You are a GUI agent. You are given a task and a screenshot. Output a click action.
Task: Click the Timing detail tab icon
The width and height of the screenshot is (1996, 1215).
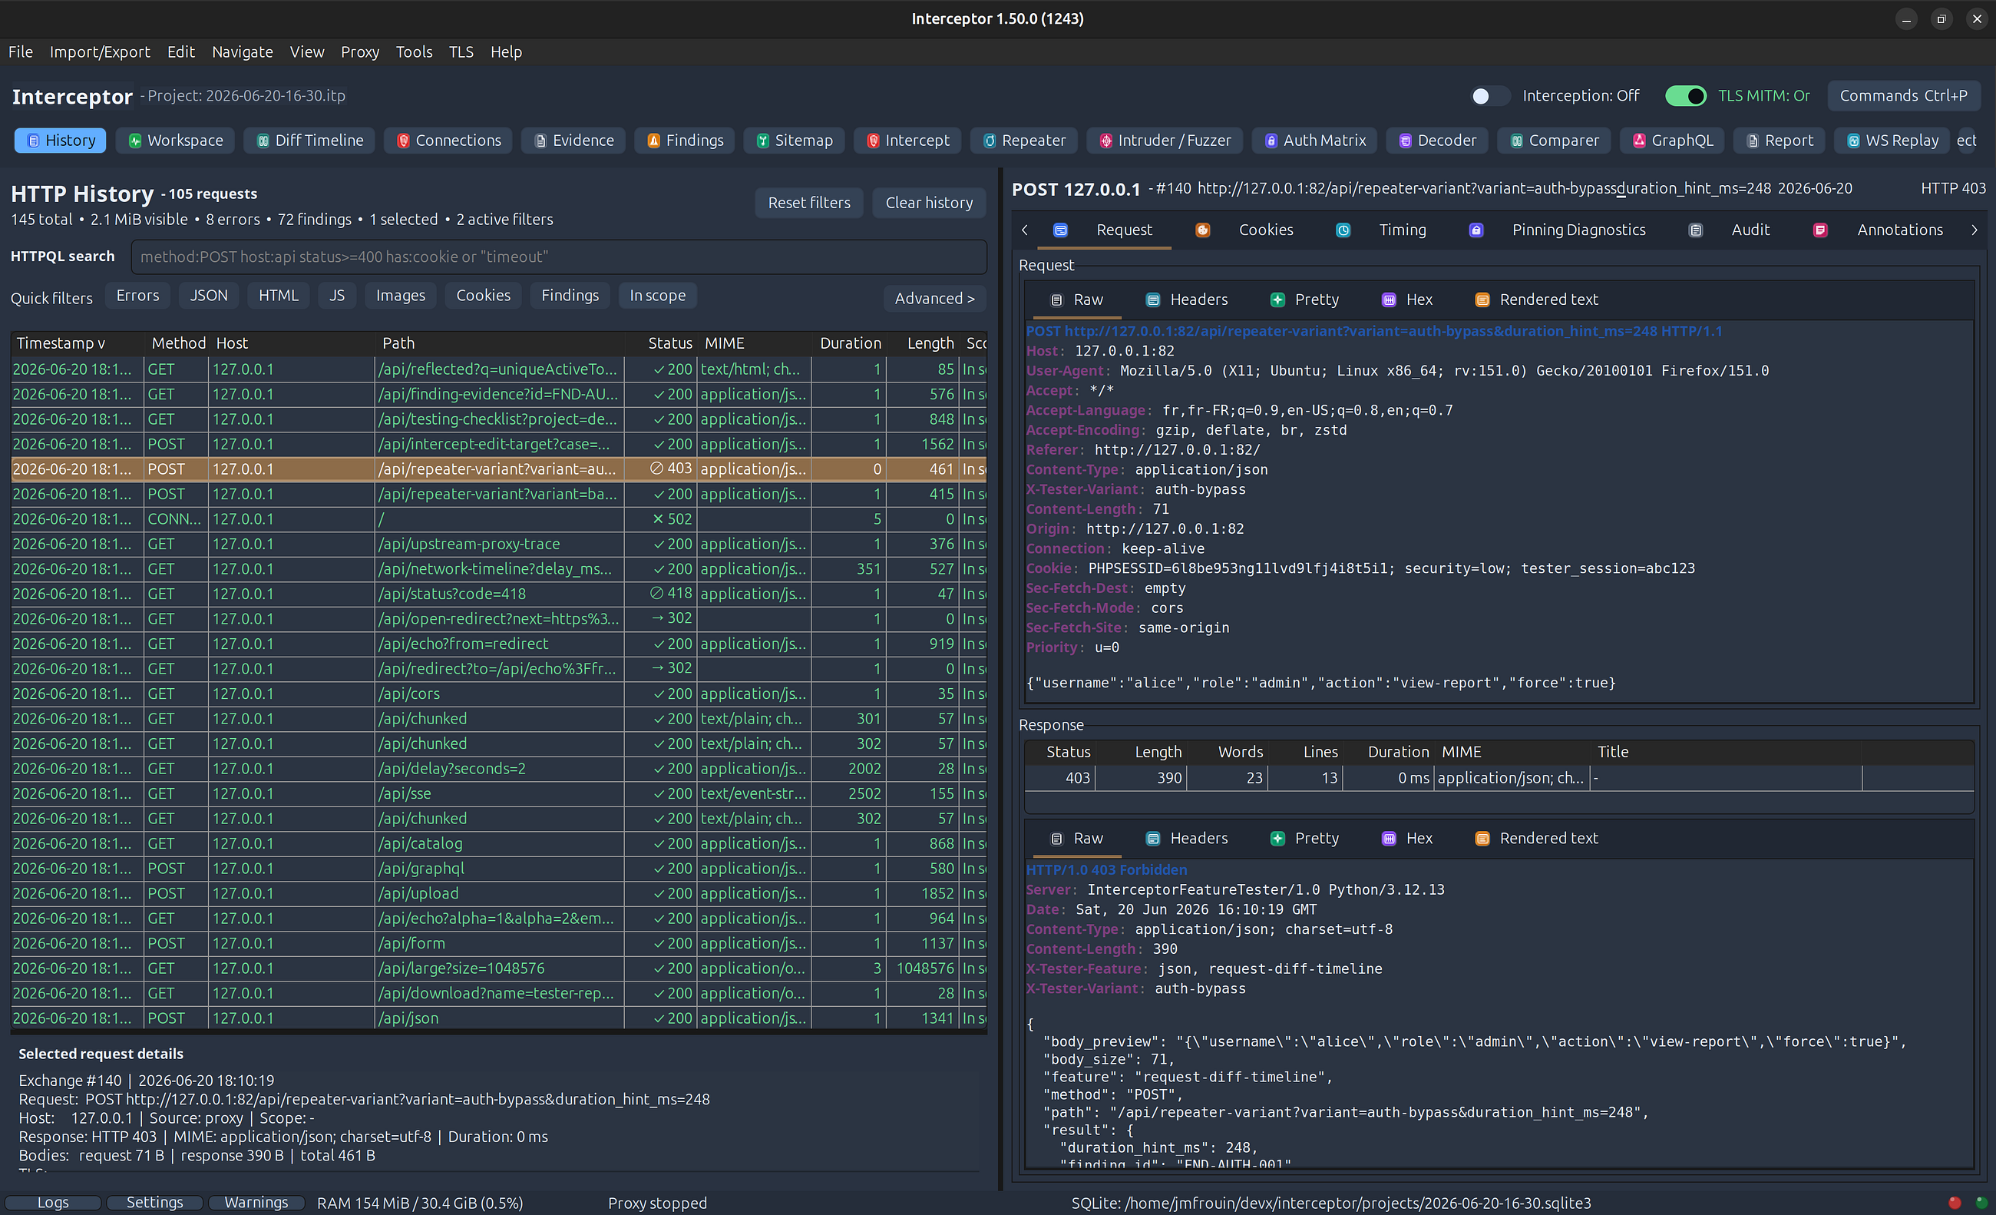tap(1343, 230)
